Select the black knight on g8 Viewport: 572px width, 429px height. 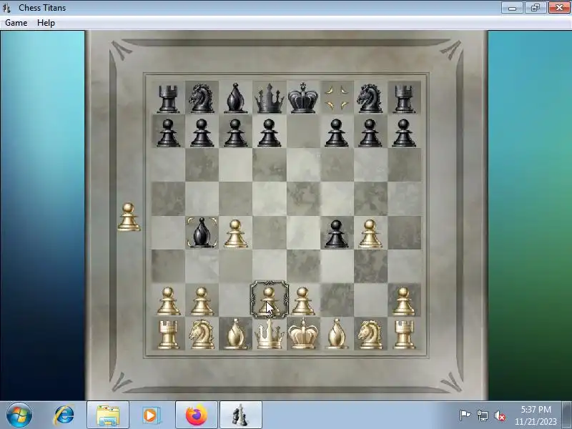click(x=370, y=98)
